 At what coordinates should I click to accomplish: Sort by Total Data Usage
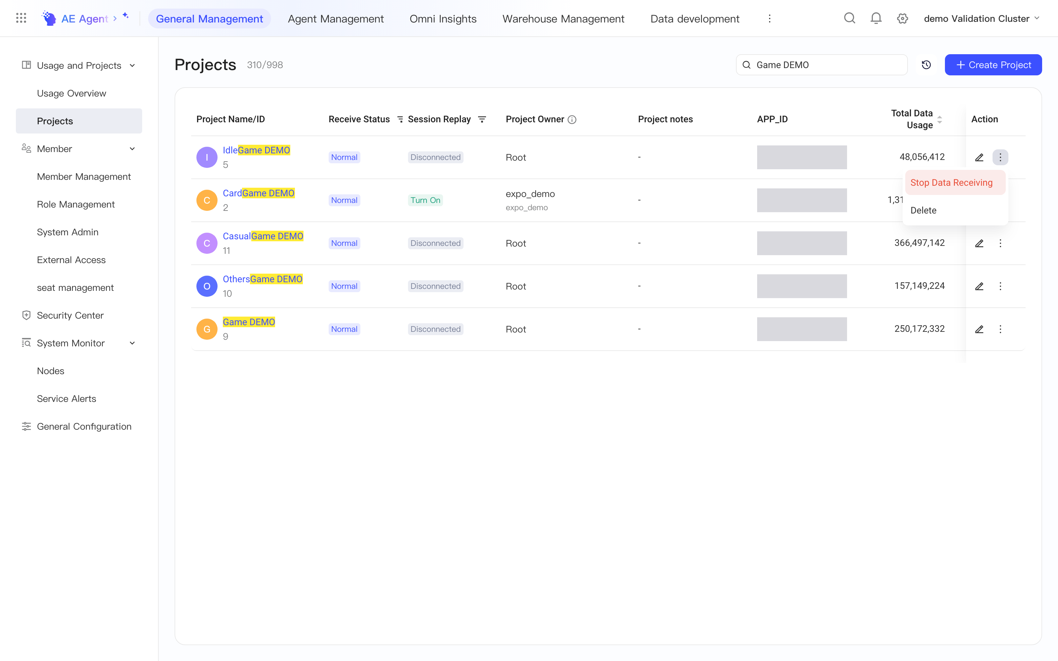point(940,119)
